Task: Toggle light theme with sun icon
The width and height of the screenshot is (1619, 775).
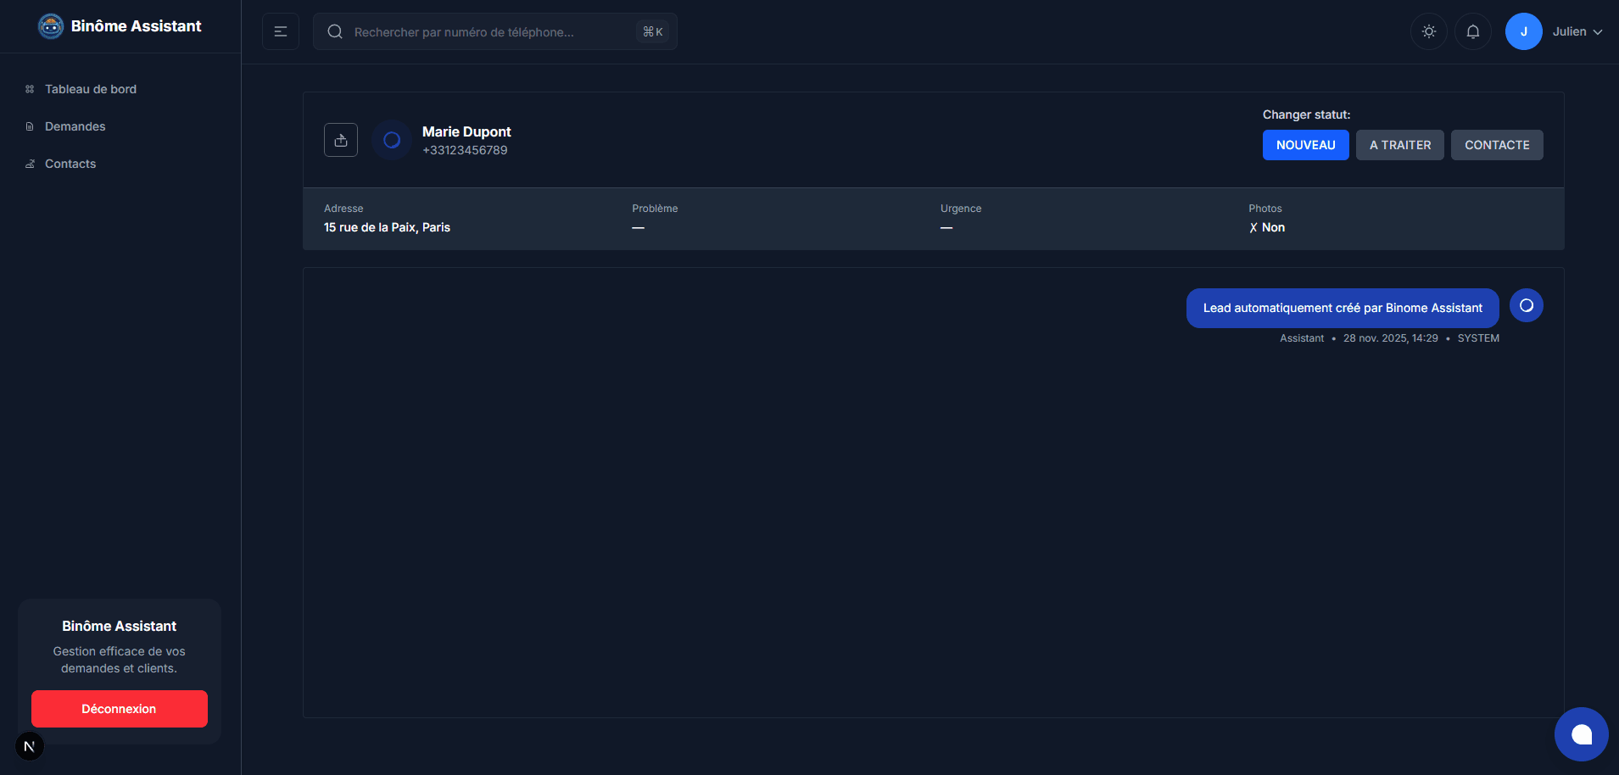Action: click(x=1429, y=31)
